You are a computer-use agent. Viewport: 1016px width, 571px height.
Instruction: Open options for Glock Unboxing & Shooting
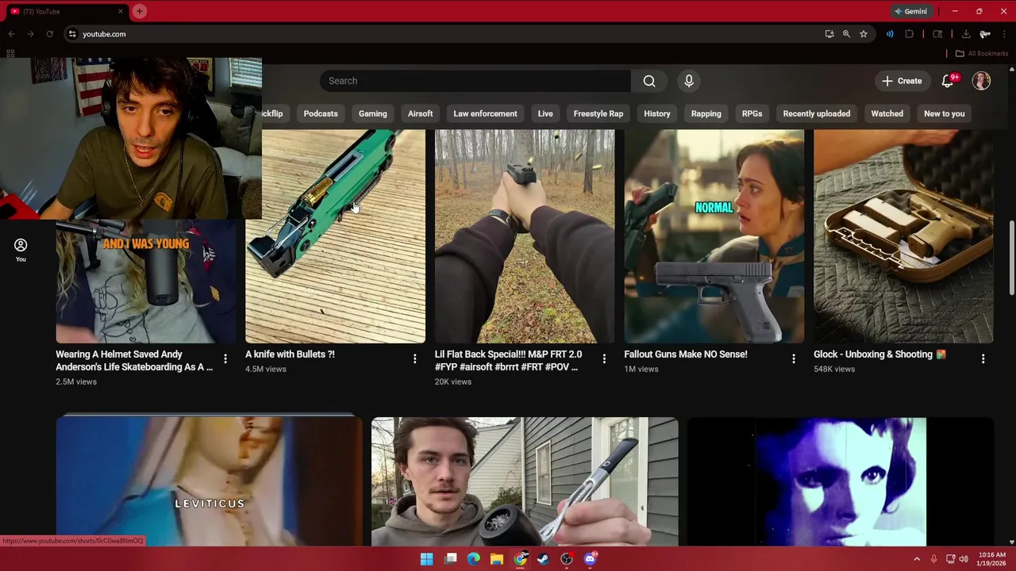(983, 358)
